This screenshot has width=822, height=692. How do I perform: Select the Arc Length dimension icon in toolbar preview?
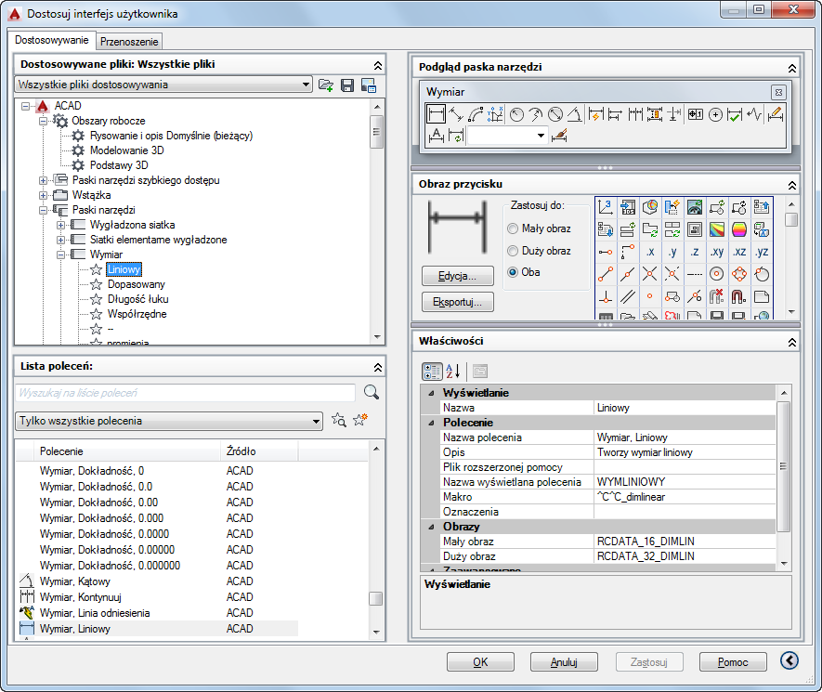pyautogui.click(x=476, y=114)
